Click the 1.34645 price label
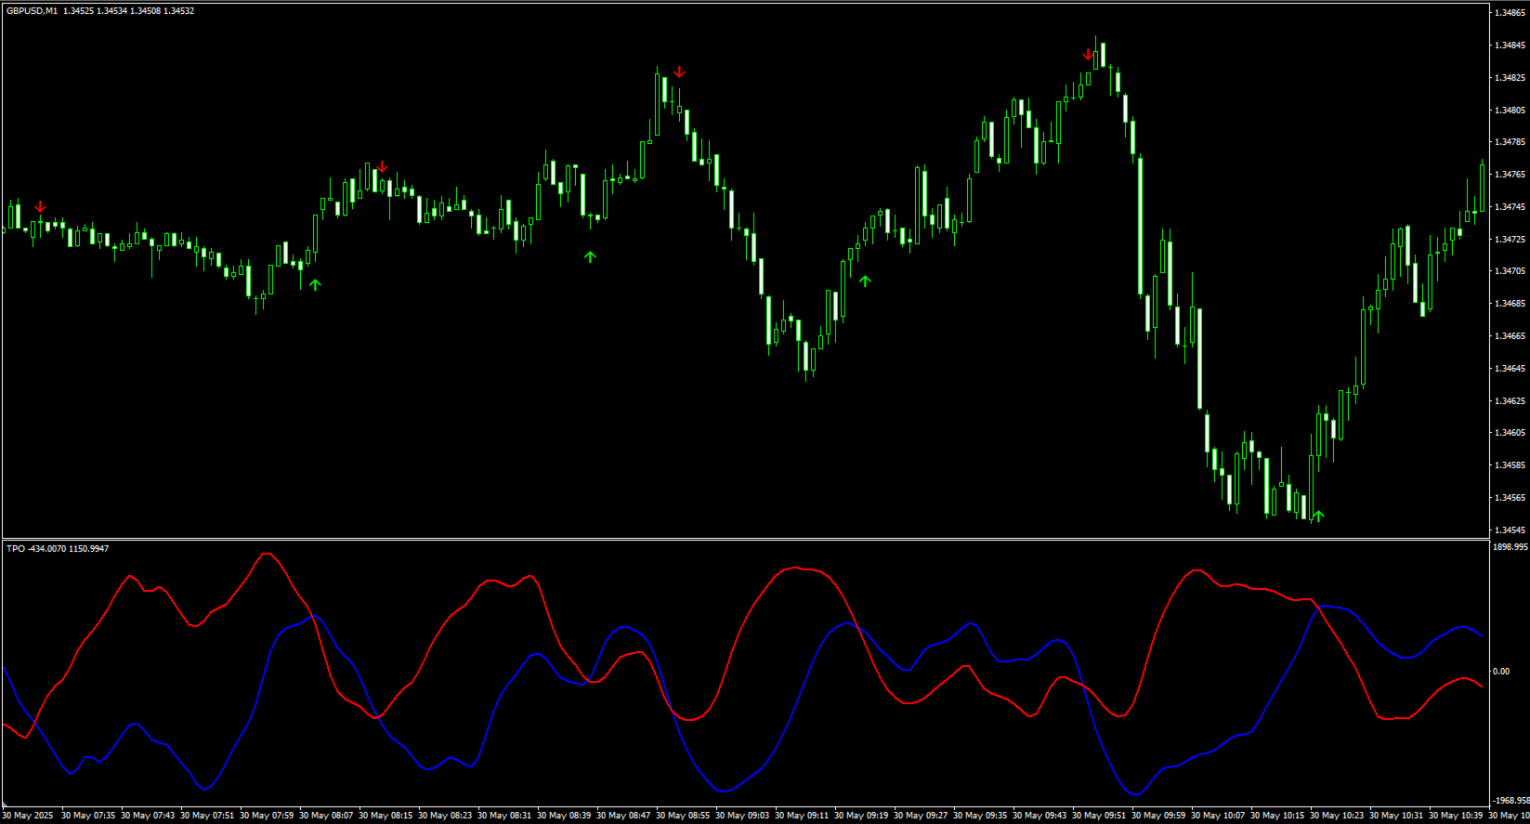 pos(1510,369)
